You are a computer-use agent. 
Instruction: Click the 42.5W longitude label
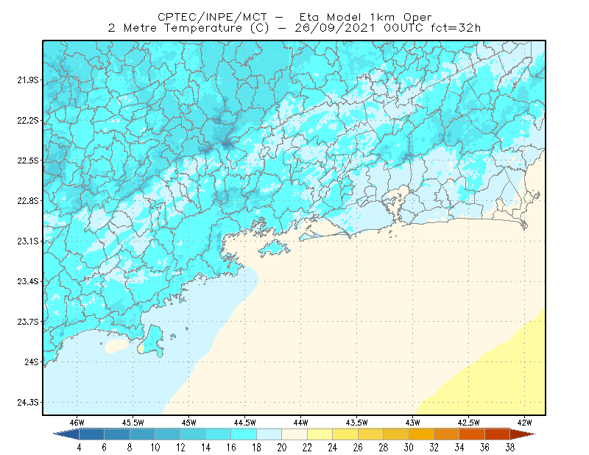coord(469,423)
